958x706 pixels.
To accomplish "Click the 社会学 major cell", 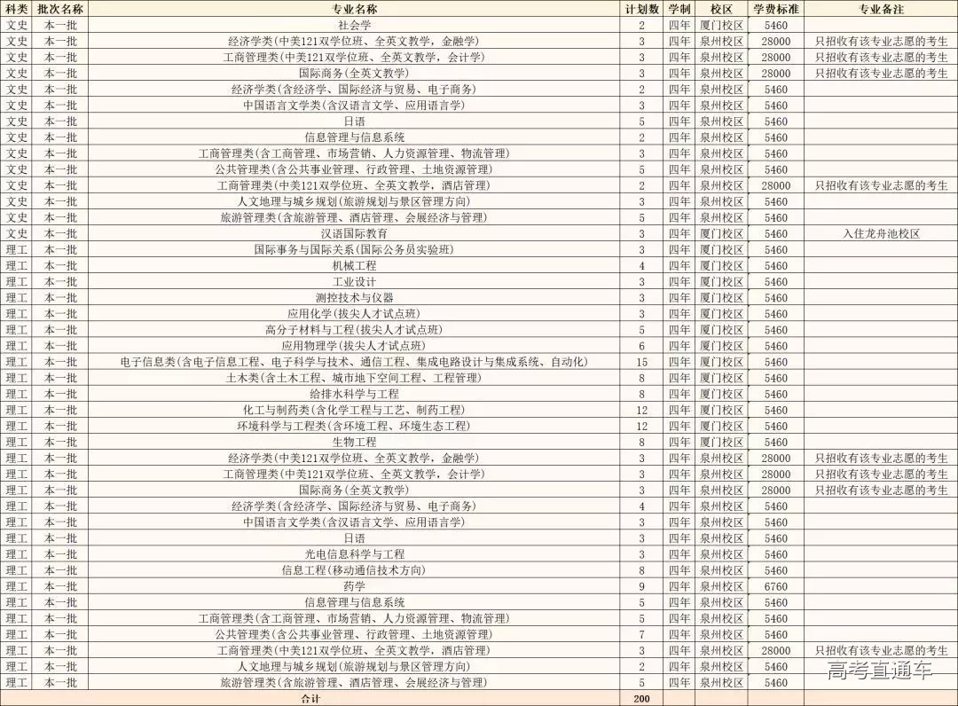I will [354, 25].
